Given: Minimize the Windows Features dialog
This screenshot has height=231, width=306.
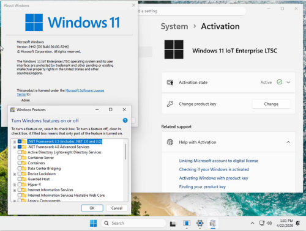Looking at the screenshot, I should tap(97, 109).
